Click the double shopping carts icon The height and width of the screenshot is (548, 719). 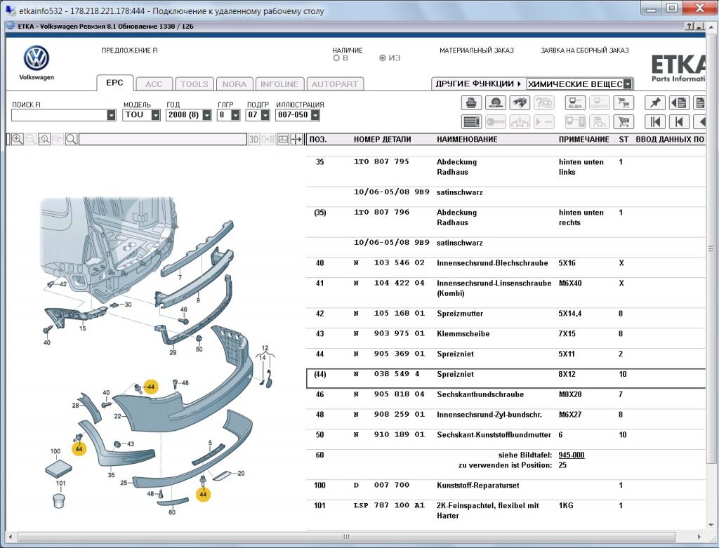[624, 102]
